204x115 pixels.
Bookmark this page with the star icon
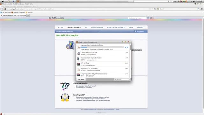click(150, 9)
